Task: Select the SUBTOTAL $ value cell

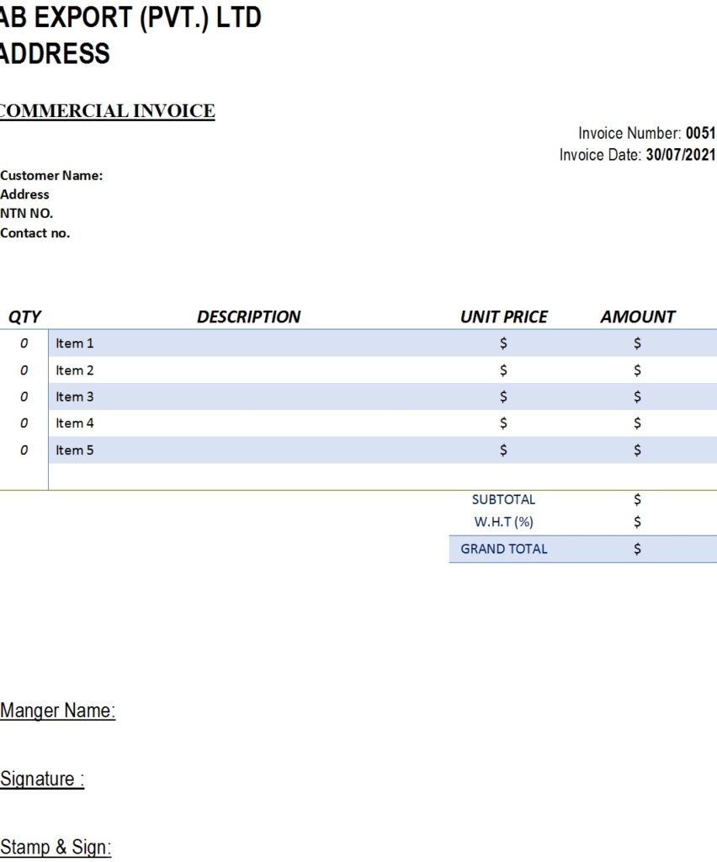Action: click(x=637, y=499)
